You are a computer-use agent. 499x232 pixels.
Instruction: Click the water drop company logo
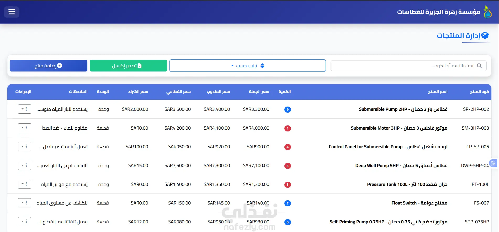click(487, 12)
